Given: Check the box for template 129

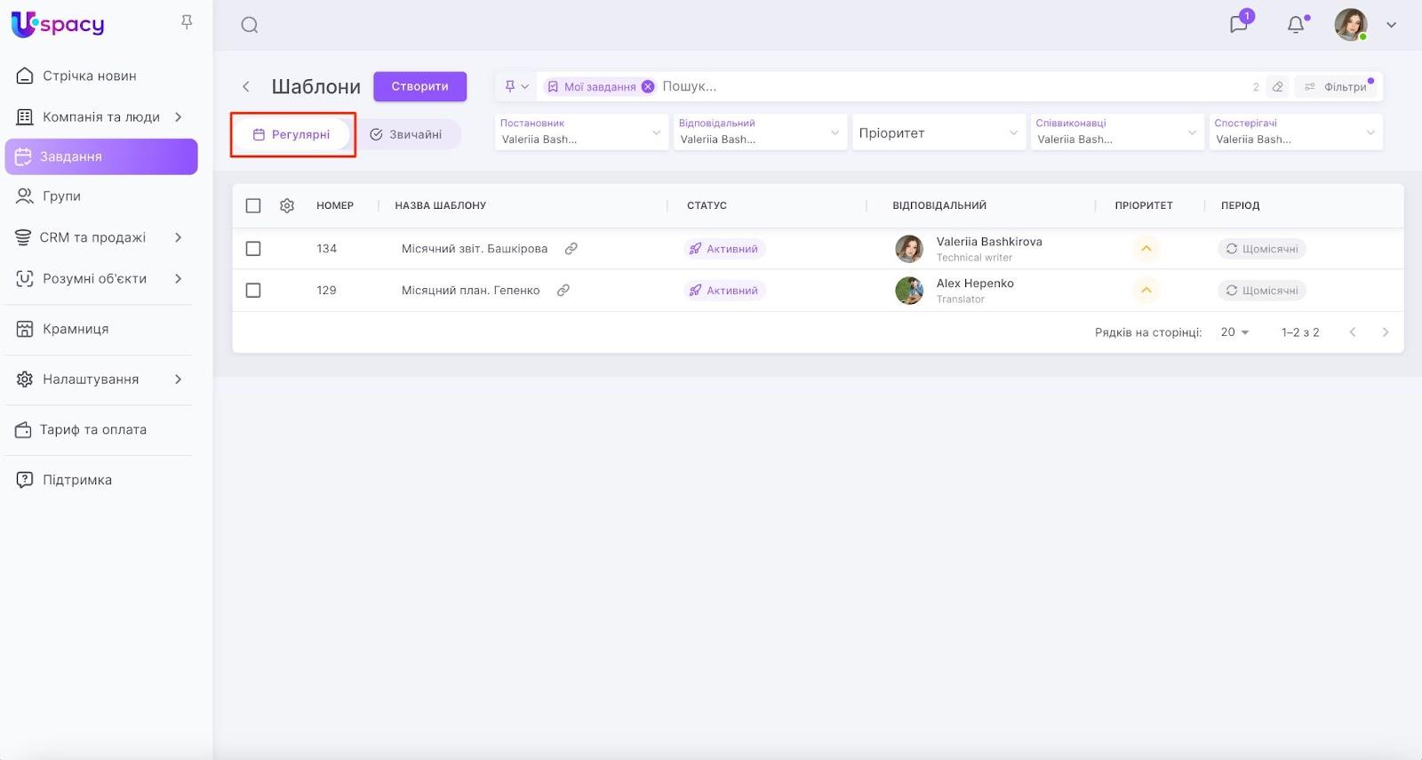Looking at the screenshot, I should point(253,291).
